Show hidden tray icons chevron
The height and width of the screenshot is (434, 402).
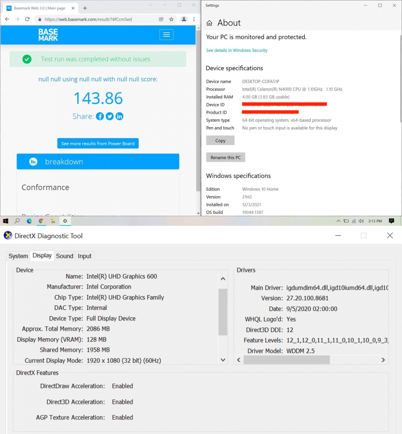[x=338, y=221]
